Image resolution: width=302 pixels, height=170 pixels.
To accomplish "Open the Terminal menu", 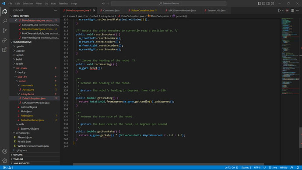I will pyautogui.click(x=63, y=4).
